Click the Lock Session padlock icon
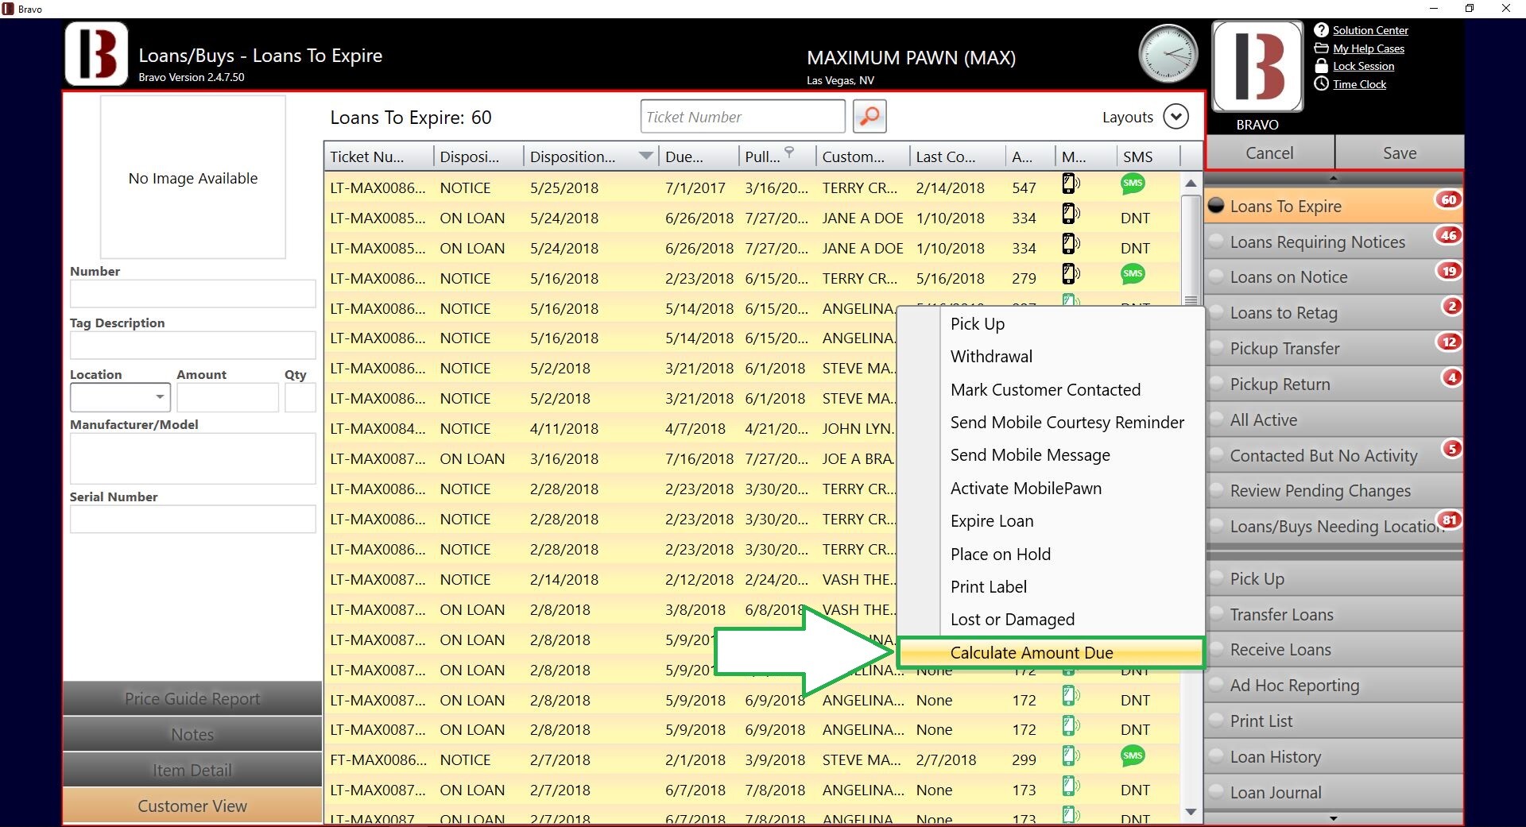This screenshot has height=827, width=1526. tap(1321, 66)
